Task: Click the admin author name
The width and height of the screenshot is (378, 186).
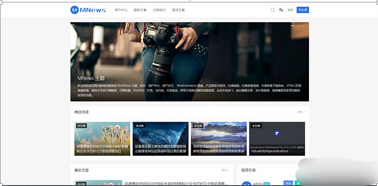Action: click(x=258, y=184)
